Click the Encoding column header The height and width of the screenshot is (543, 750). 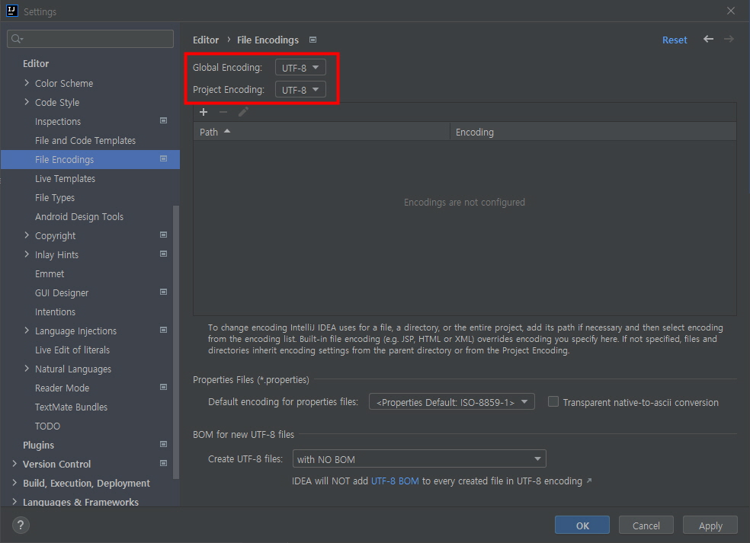pyautogui.click(x=593, y=132)
